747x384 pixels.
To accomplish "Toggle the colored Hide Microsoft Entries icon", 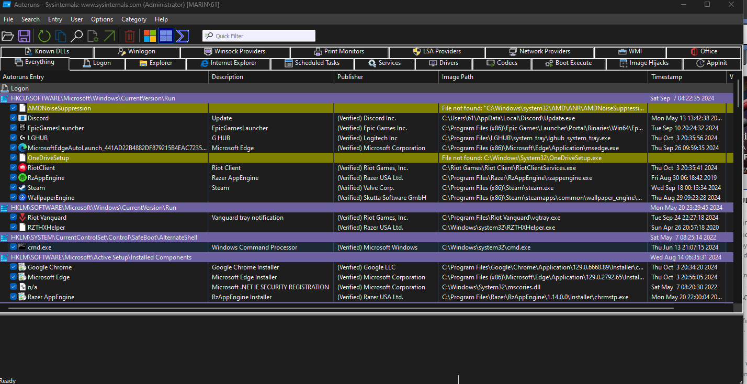I will point(150,36).
